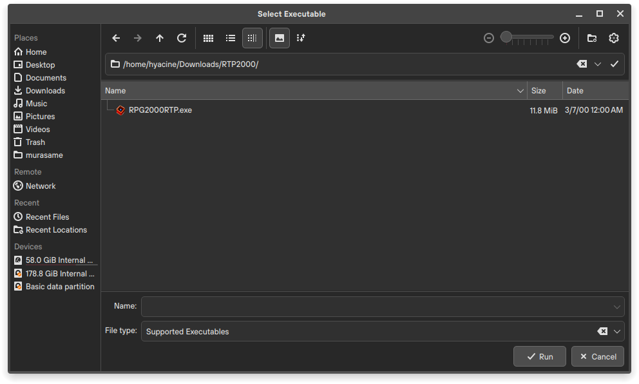
Task: Expand the path history dropdown
Action: tap(598, 64)
